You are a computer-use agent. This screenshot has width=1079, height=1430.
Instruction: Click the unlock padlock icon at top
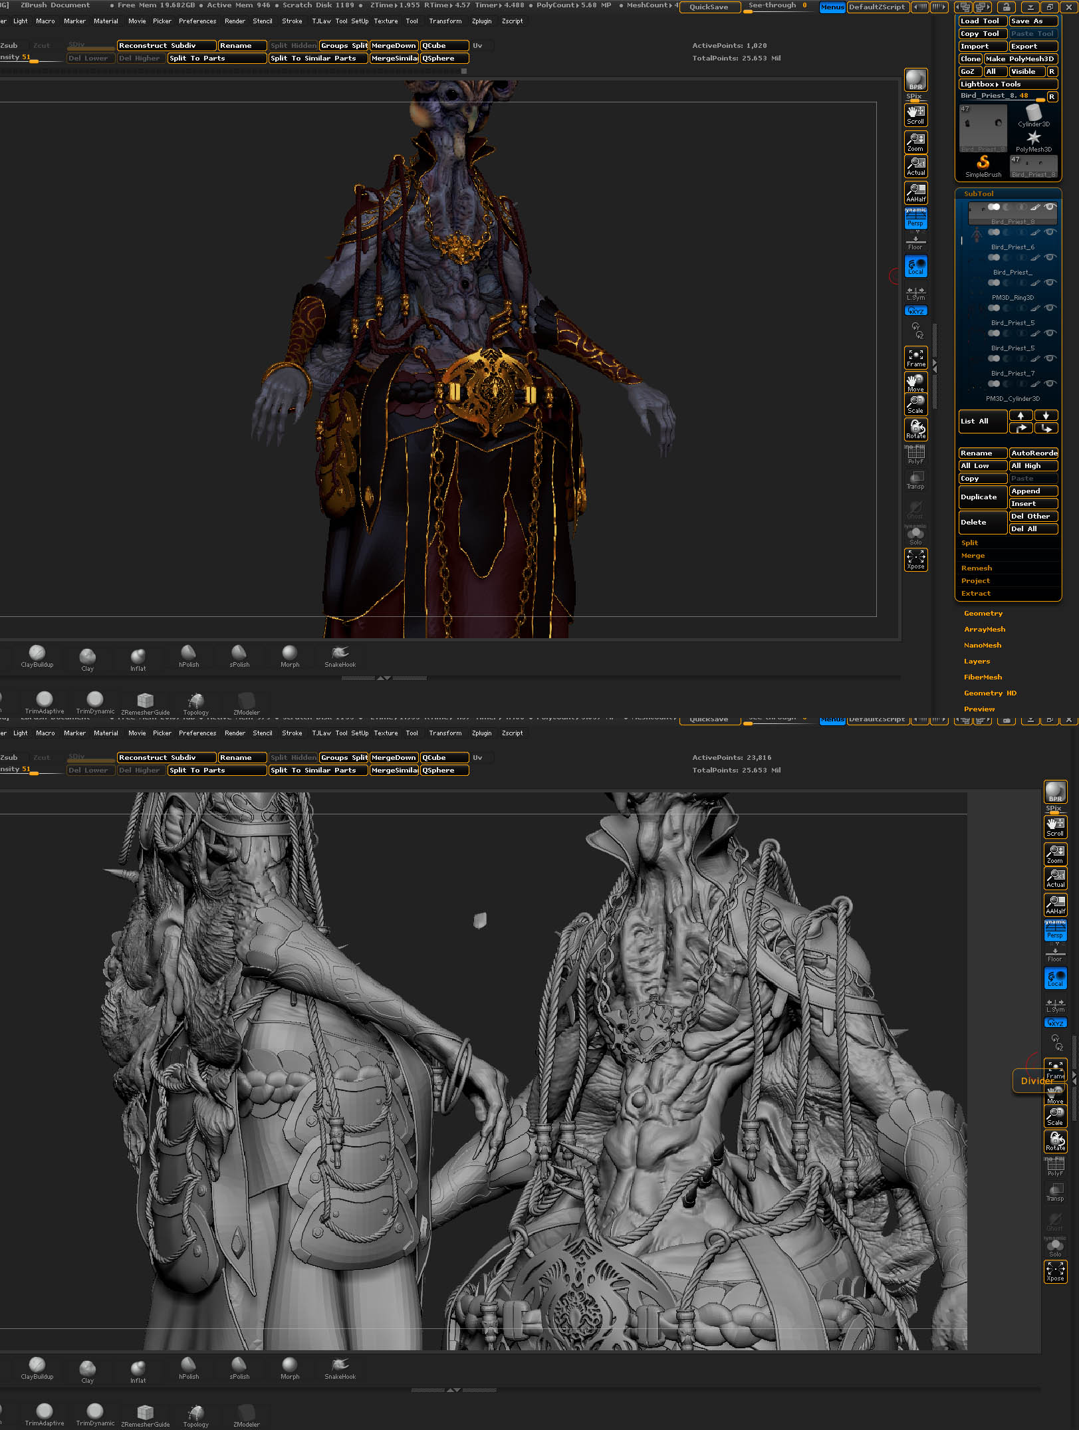1007,7
